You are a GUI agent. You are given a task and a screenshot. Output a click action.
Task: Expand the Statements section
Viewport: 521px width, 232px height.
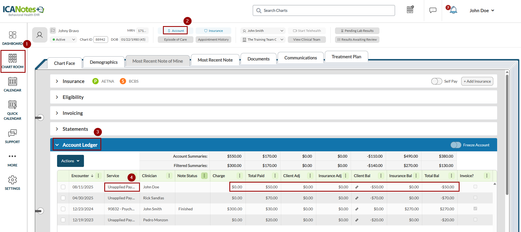(57, 129)
